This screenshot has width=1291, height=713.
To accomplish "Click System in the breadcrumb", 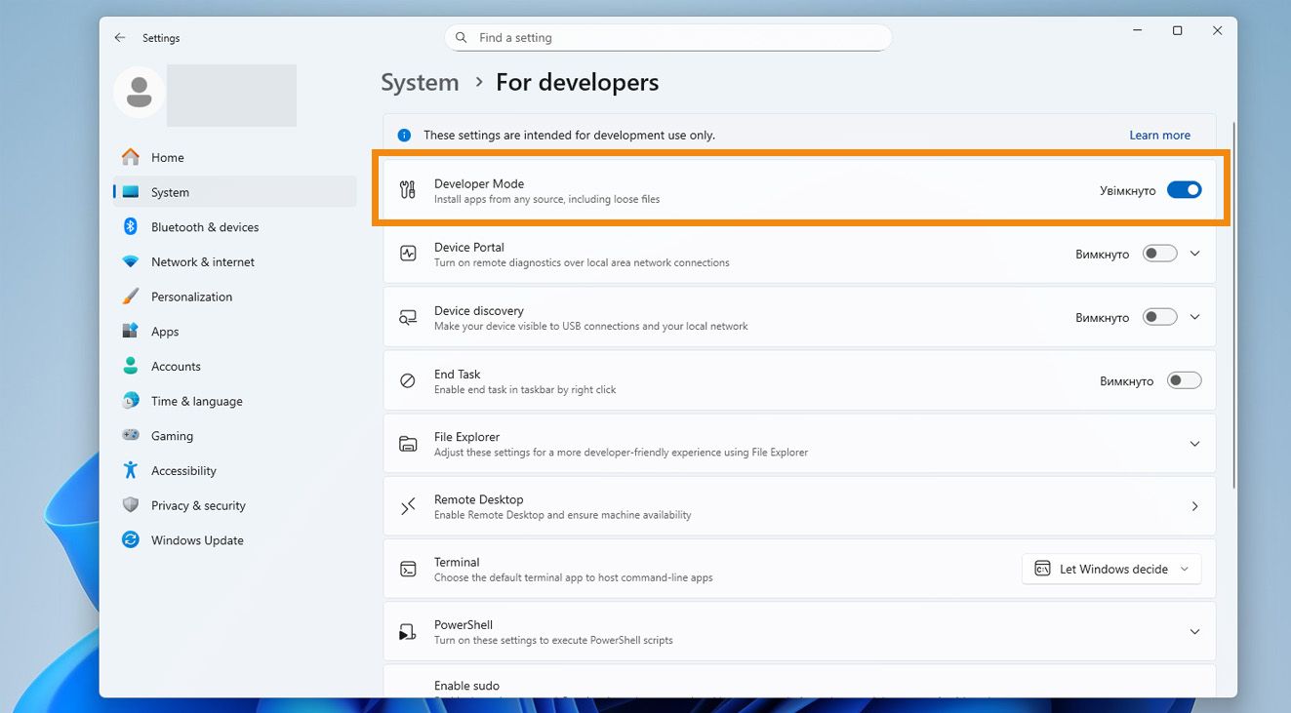I will (420, 83).
